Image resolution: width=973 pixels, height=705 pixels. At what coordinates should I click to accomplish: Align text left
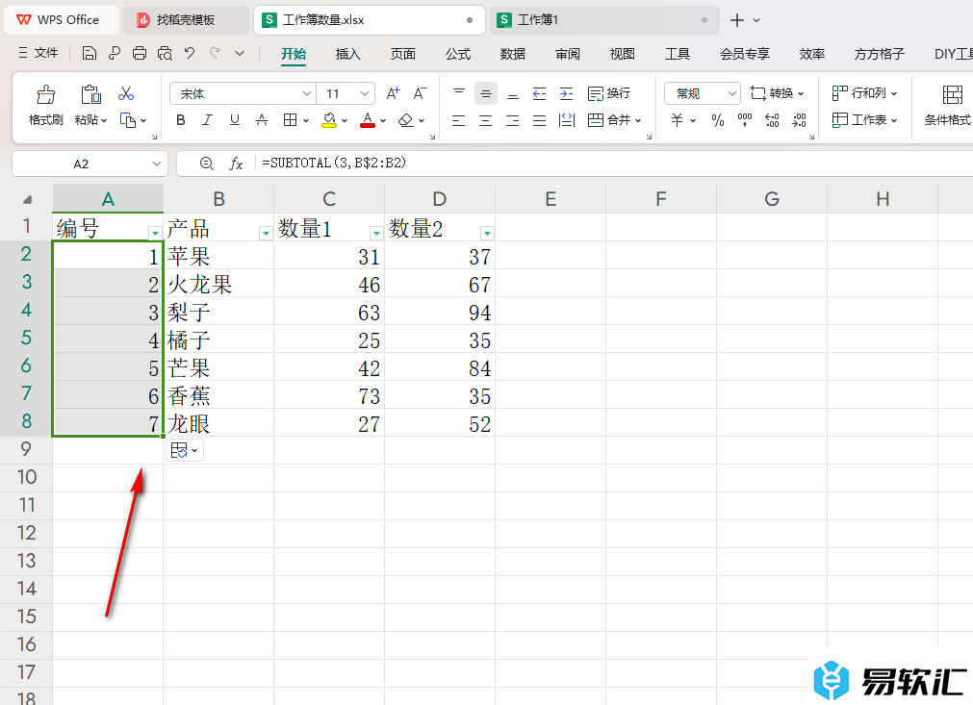(458, 120)
